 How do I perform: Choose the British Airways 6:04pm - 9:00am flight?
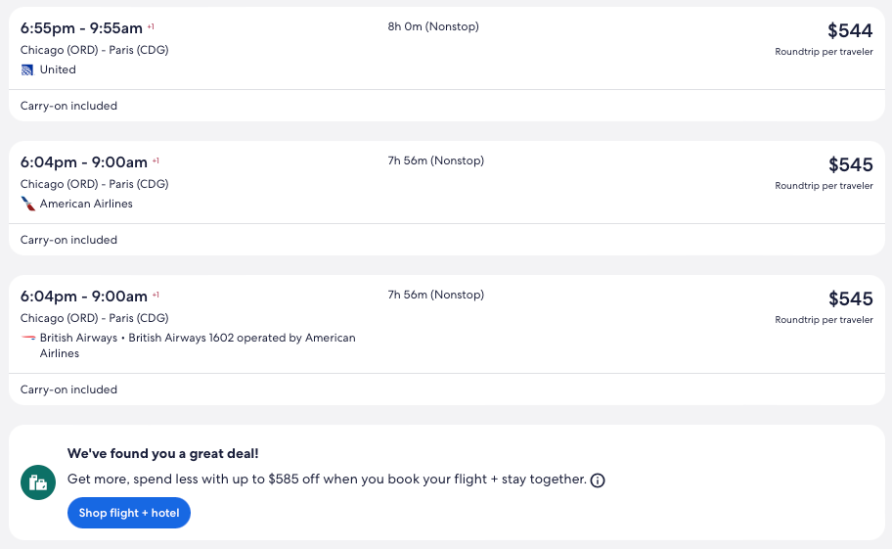[x=83, y=297]
